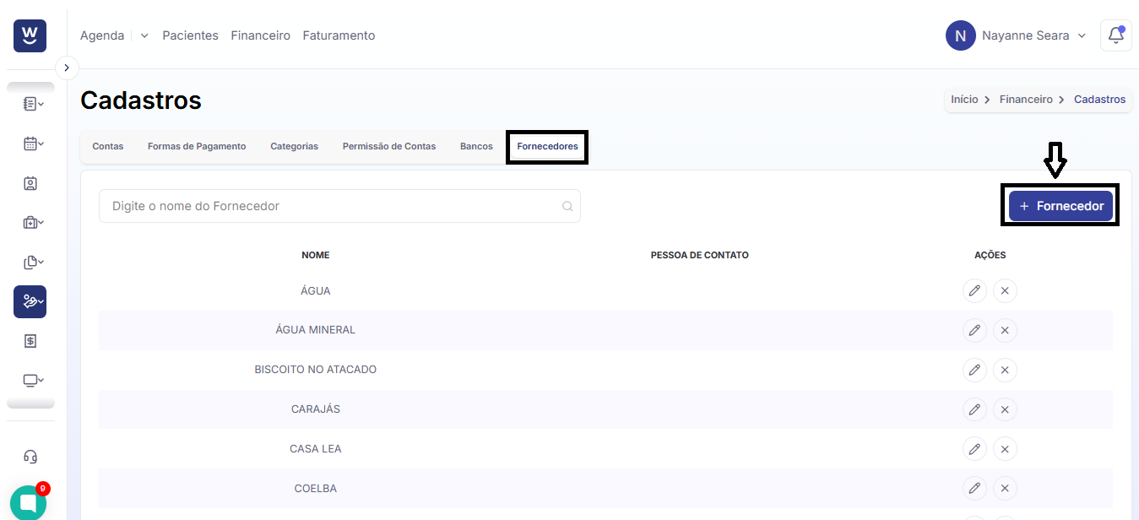Image resolution: width=1139 pixels, height=520 pixels.
Task: Switch to the Permissão de Contas tab
Action: [x=389, y=146]
